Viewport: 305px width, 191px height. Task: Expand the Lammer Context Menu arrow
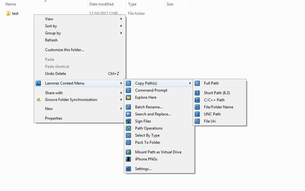click(x=121, y=83)
